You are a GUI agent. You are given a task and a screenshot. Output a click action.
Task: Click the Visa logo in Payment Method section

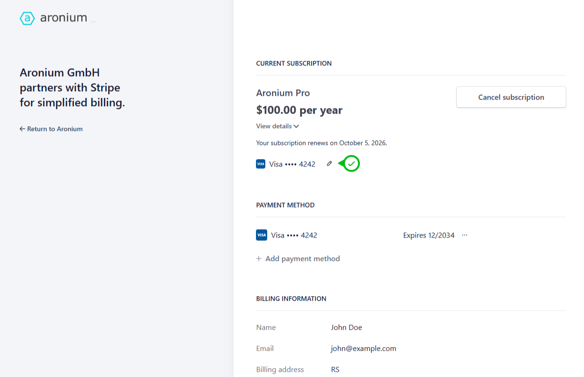click(x=261, y=235)
